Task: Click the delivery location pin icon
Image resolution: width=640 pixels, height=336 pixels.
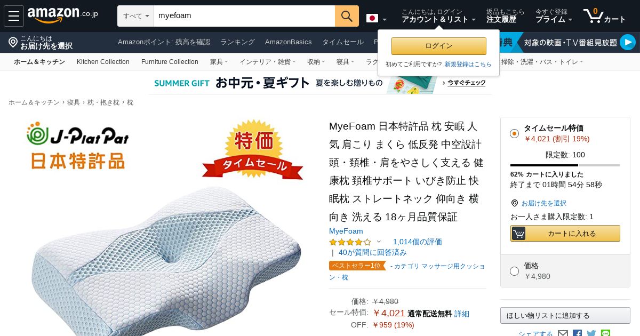Action: point(13,42)
